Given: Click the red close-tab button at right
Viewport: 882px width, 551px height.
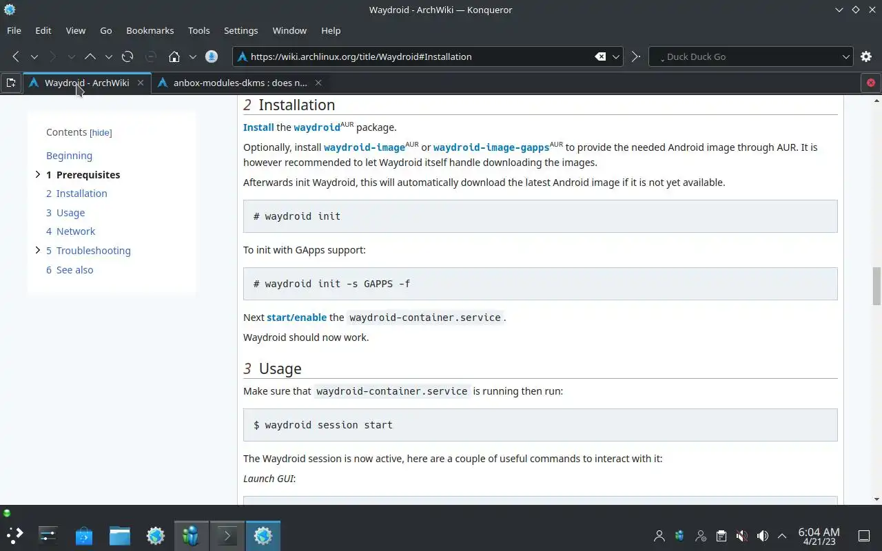Looking at the screenshot, I should [870, 83].
